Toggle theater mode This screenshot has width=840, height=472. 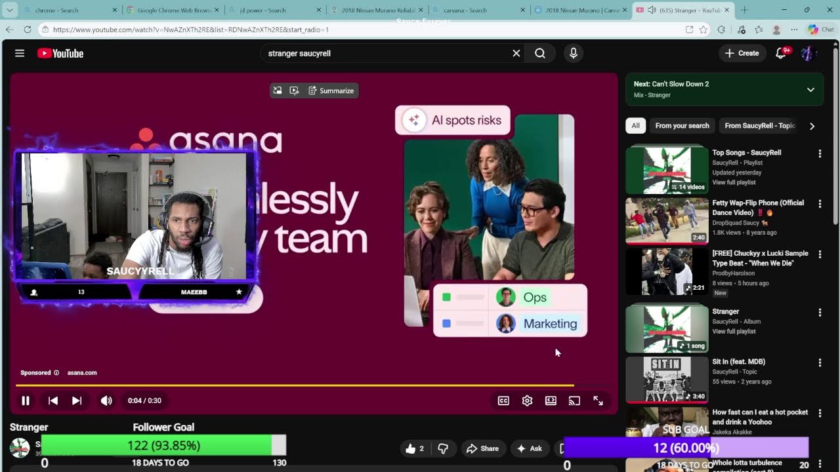(x=551, y=401)
